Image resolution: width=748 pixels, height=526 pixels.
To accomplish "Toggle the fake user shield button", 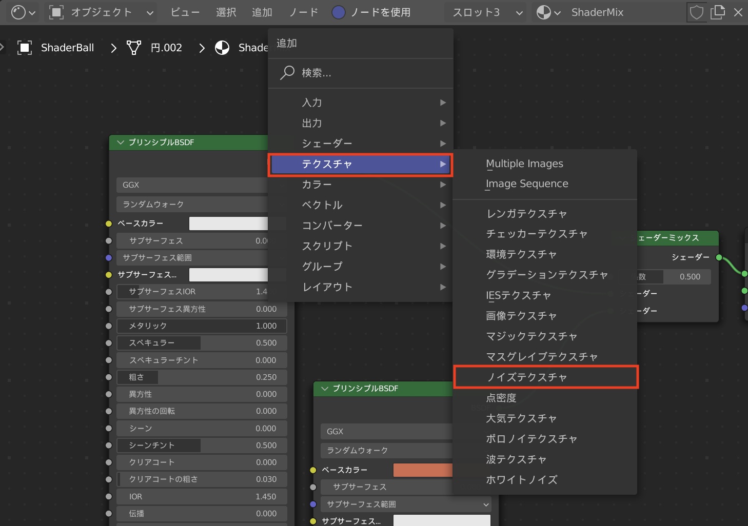I will point(696,12).
